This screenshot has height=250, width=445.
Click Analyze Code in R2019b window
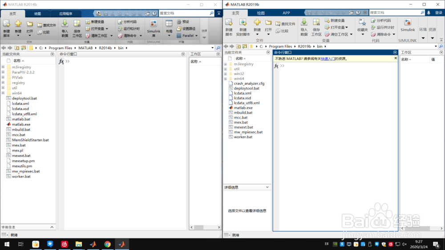pyautogui.click(x=381, y=20)
